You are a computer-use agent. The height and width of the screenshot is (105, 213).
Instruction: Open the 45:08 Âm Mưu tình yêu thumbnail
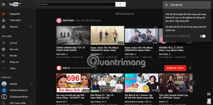[73, 83]
